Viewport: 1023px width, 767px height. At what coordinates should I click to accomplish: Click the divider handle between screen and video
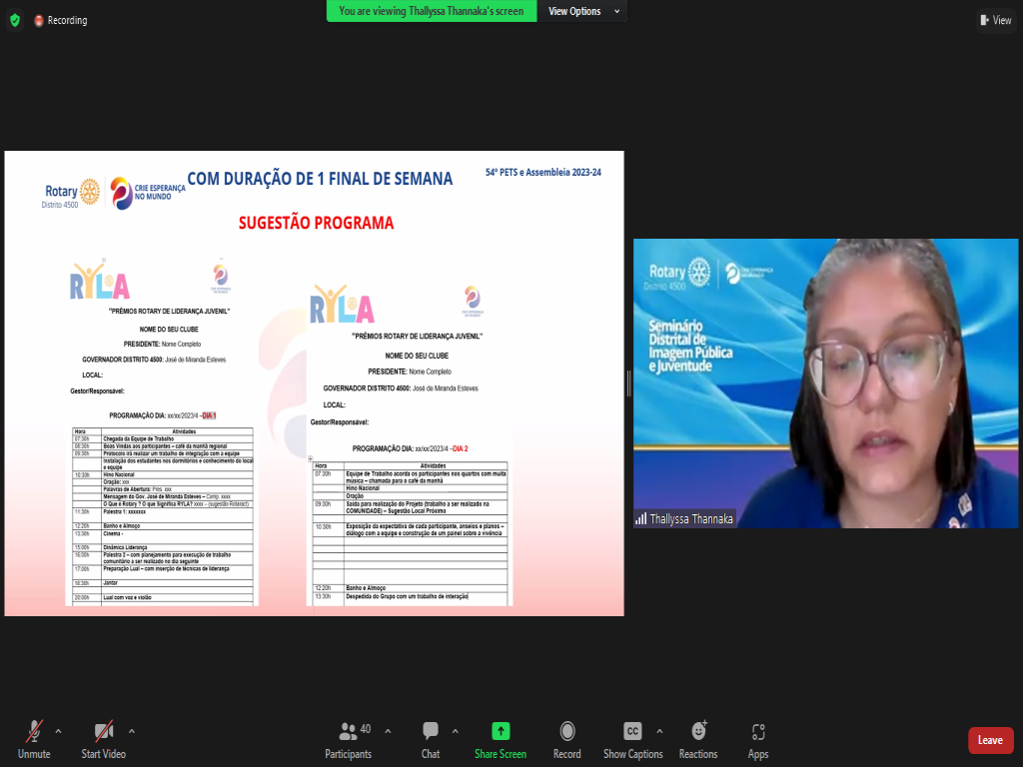tap(628, 383)
